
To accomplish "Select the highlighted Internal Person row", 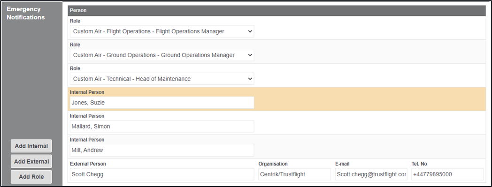I will point(277,99).
